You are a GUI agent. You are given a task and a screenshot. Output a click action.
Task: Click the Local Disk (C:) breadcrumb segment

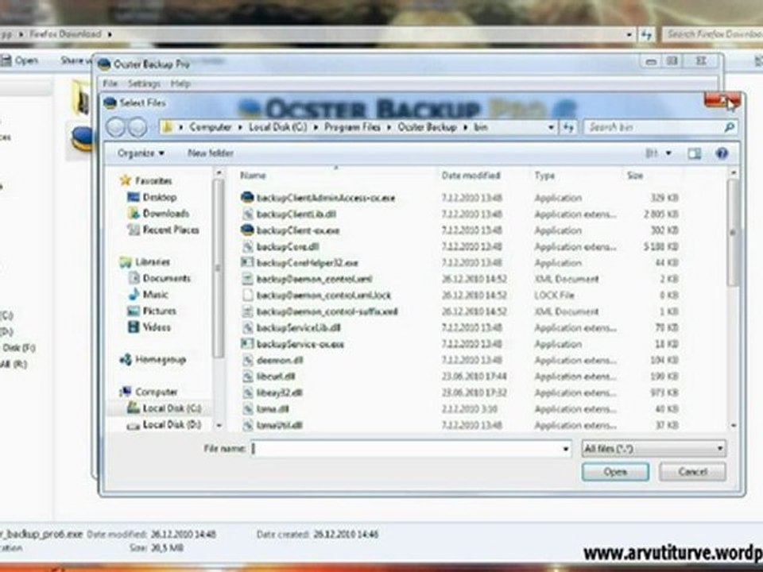point(278,127)
